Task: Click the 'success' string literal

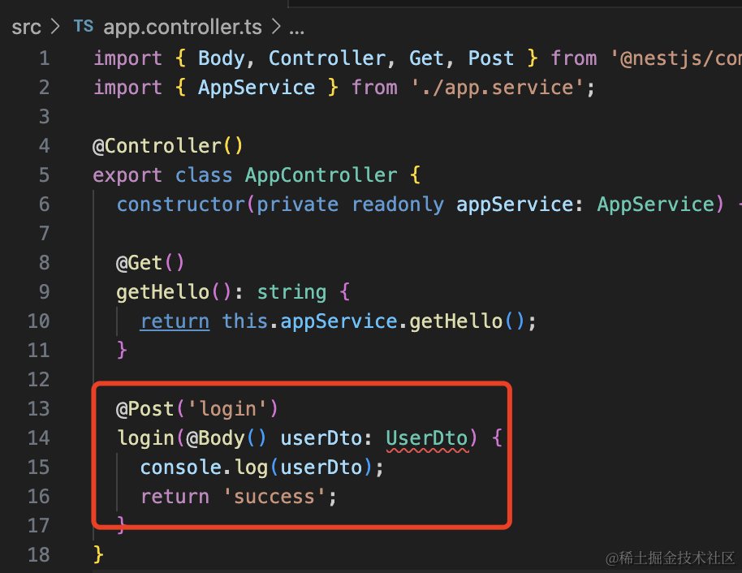Action: pos(274,497)
